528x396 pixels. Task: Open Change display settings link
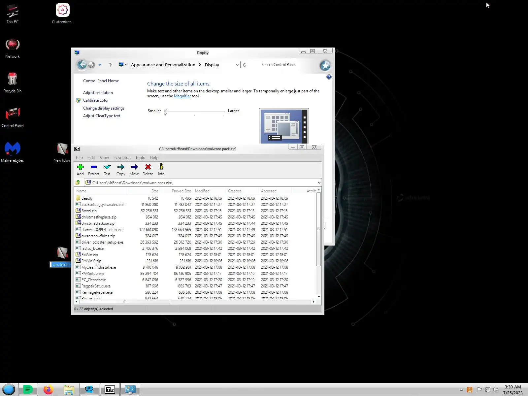[x=104, y=108]
